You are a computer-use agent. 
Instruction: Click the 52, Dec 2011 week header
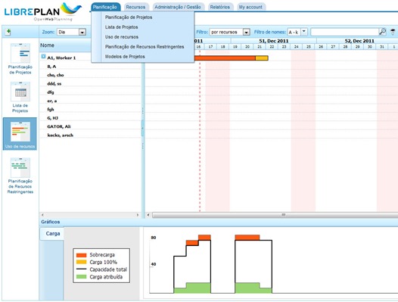coord(359,41)
